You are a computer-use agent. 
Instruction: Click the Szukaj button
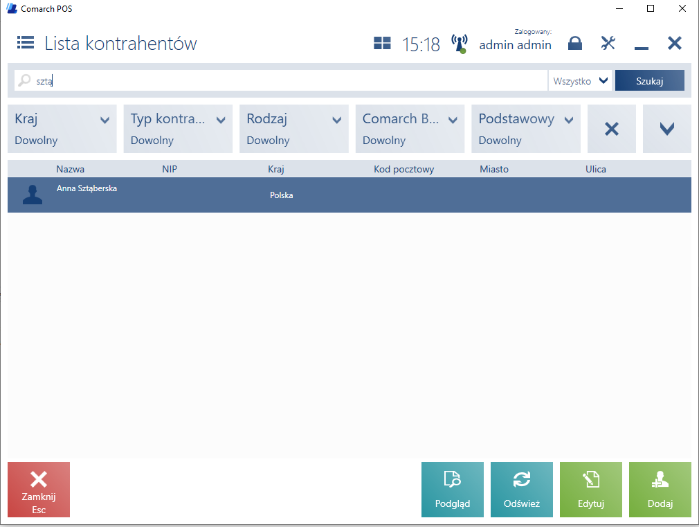pos(650,81)
